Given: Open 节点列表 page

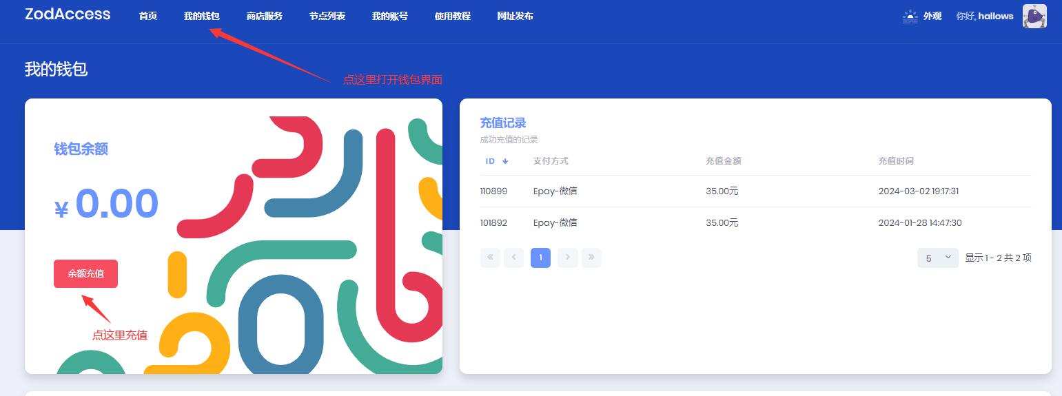Looking at the screenshot, I should (x=327, y=16).
